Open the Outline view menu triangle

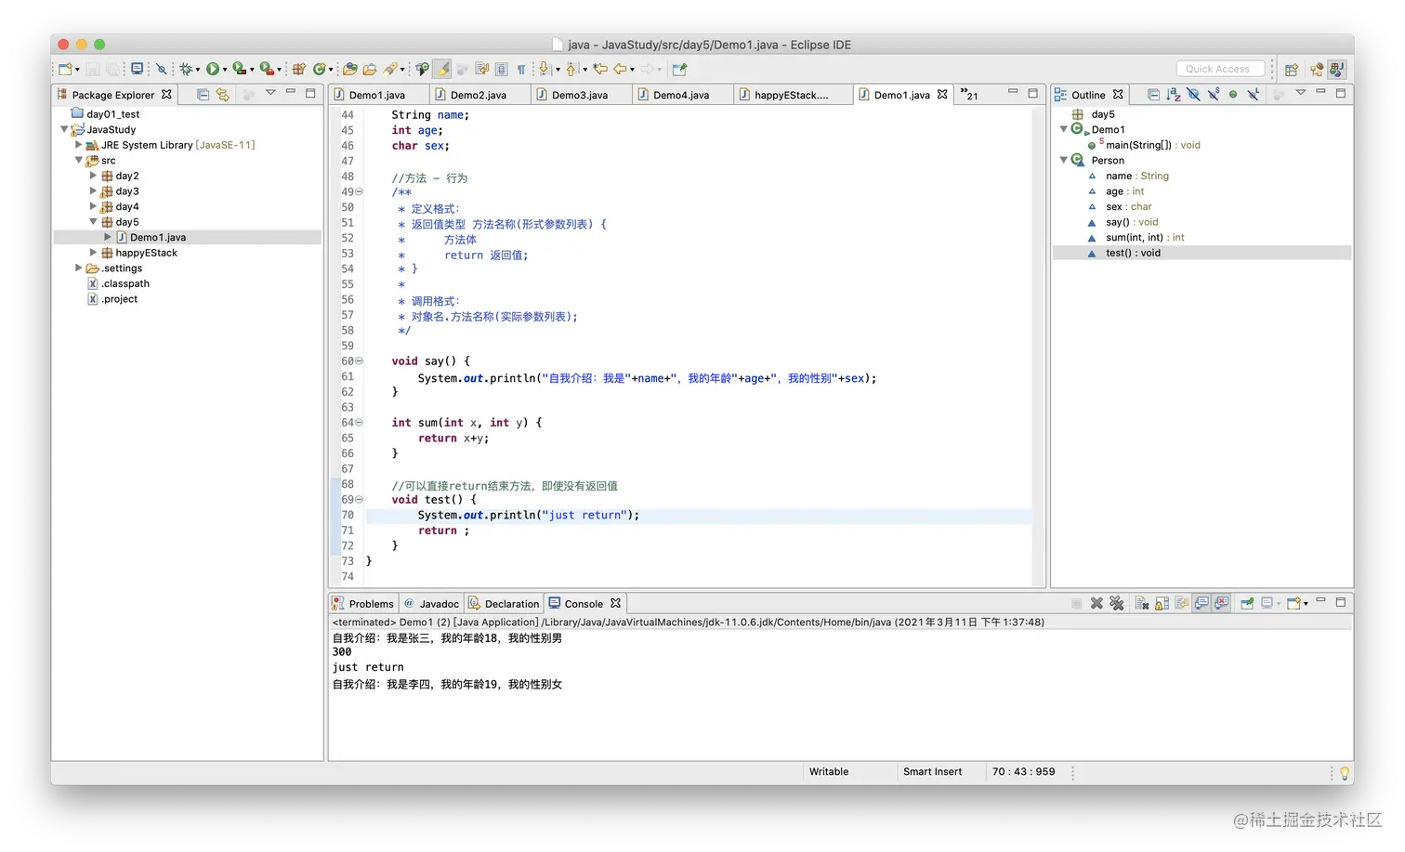1301,93
